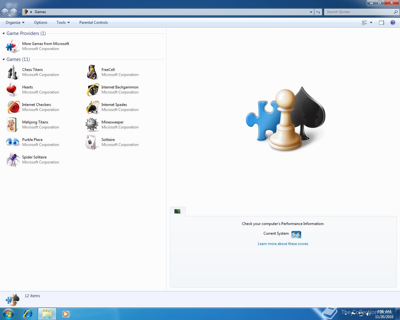Click the Games (11) group header
The width and height of the screenshot is (400, 320).
(18, 59)
